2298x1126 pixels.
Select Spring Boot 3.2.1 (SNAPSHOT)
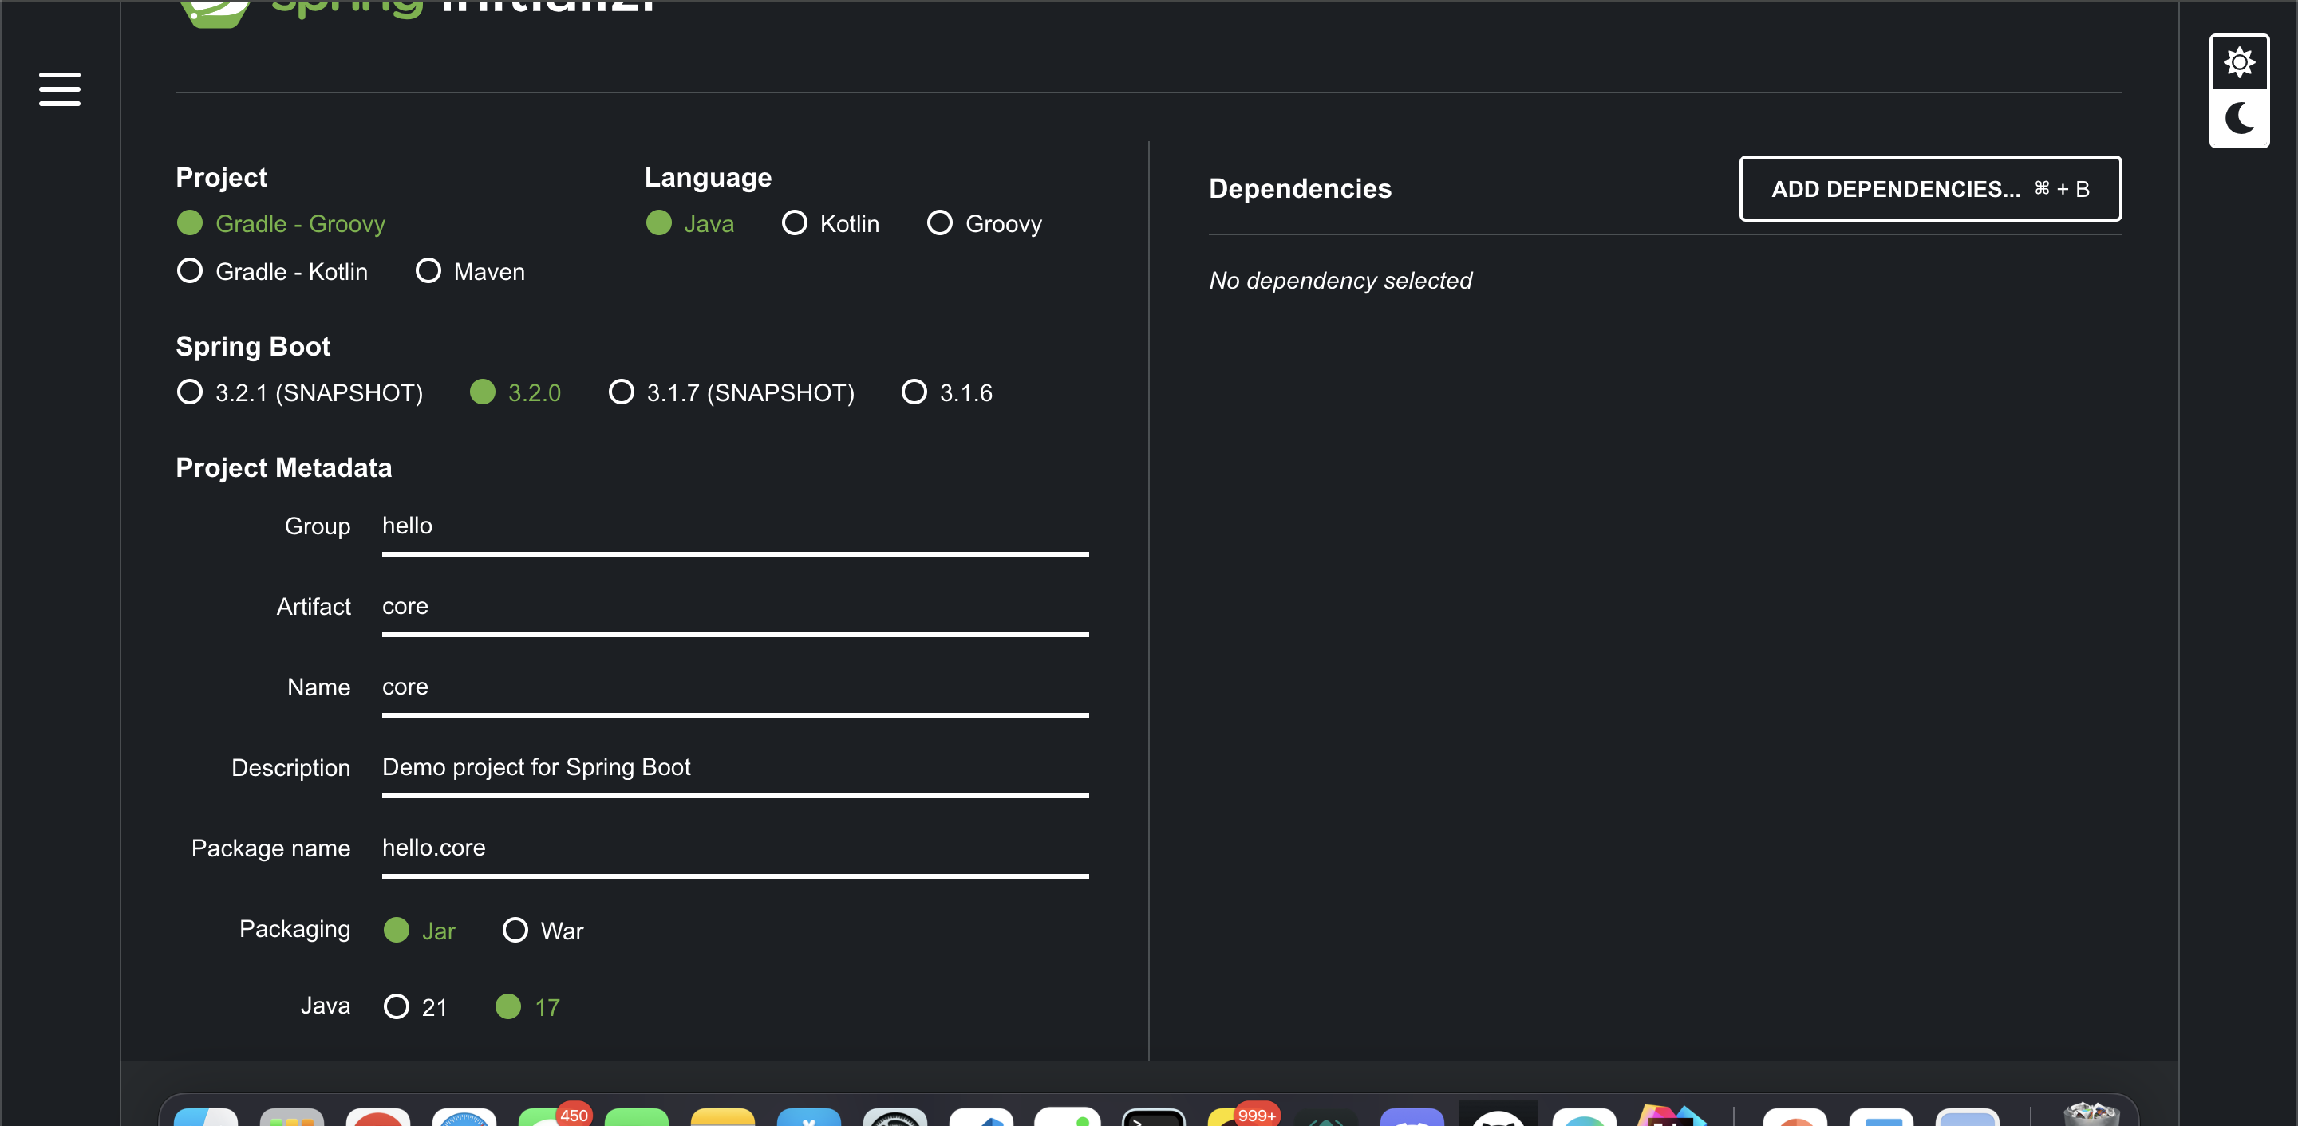300,392
